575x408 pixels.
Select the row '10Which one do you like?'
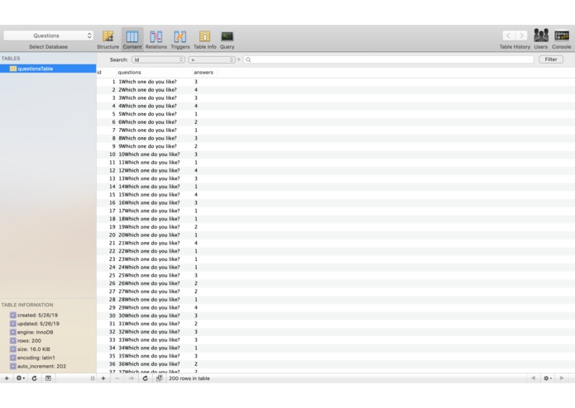coord(336,154)
